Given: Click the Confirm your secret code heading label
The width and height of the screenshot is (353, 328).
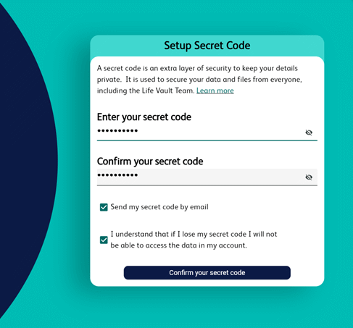Looking at the screenshot, I should pos(150,161).
